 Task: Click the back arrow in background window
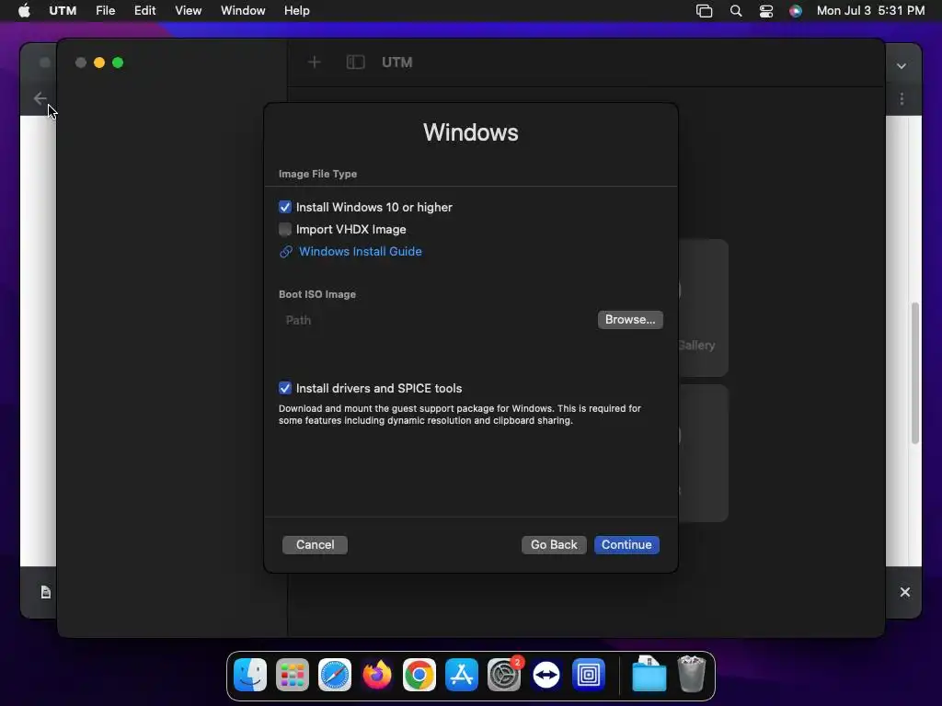[x=40, y=98]
